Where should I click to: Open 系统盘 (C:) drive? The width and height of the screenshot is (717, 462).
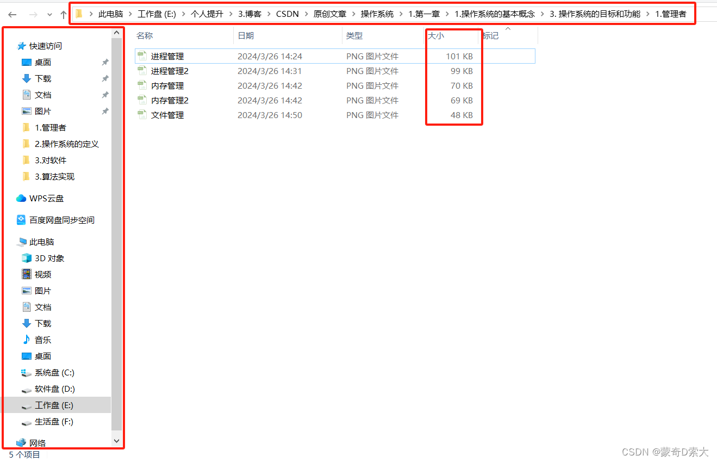point(54,373)
